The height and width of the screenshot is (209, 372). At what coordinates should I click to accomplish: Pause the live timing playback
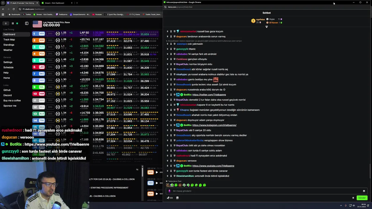point(12,23)
